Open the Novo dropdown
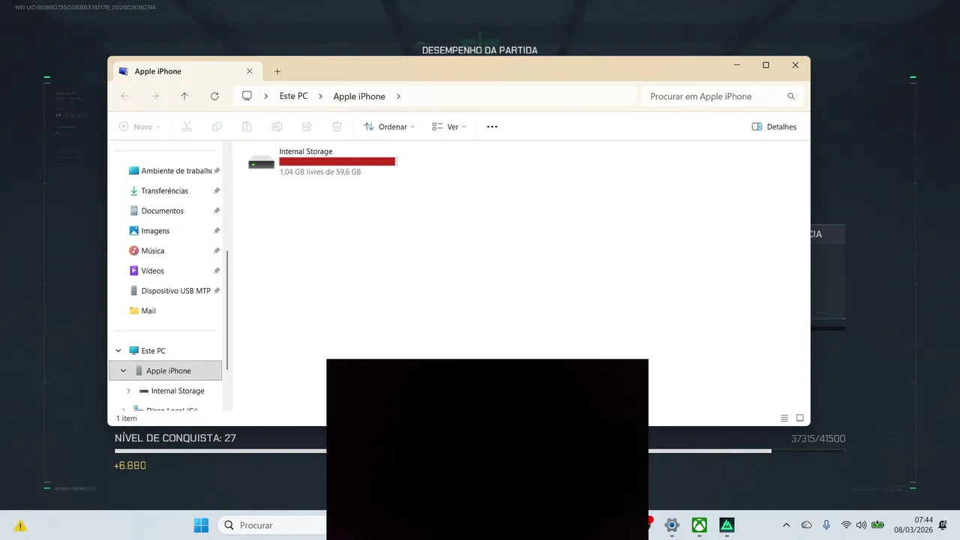This screenshot has height=540, width=960. (139, 127)
